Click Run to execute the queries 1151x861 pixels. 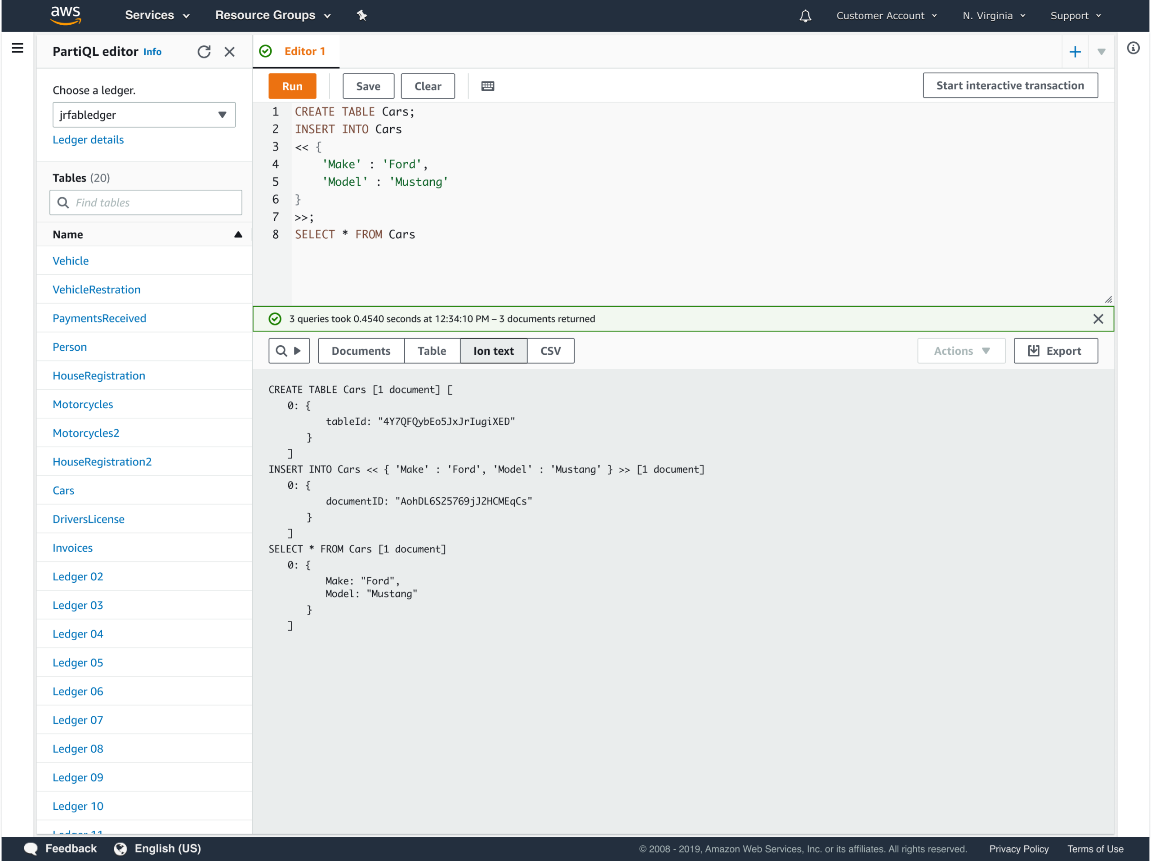291,86
